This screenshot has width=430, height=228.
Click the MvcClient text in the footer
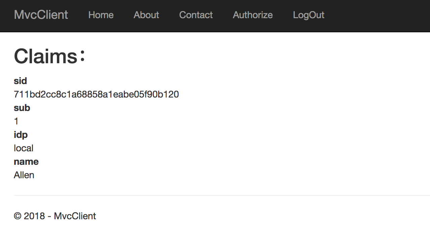(75, 216)
